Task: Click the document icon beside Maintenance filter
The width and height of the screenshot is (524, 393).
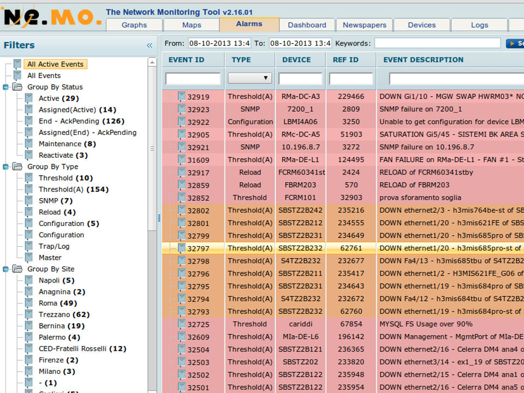Action: tap(28, 144)
